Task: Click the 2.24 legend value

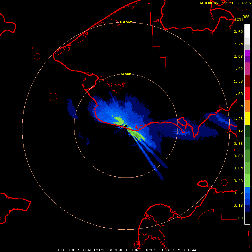Action: (238, 44)
